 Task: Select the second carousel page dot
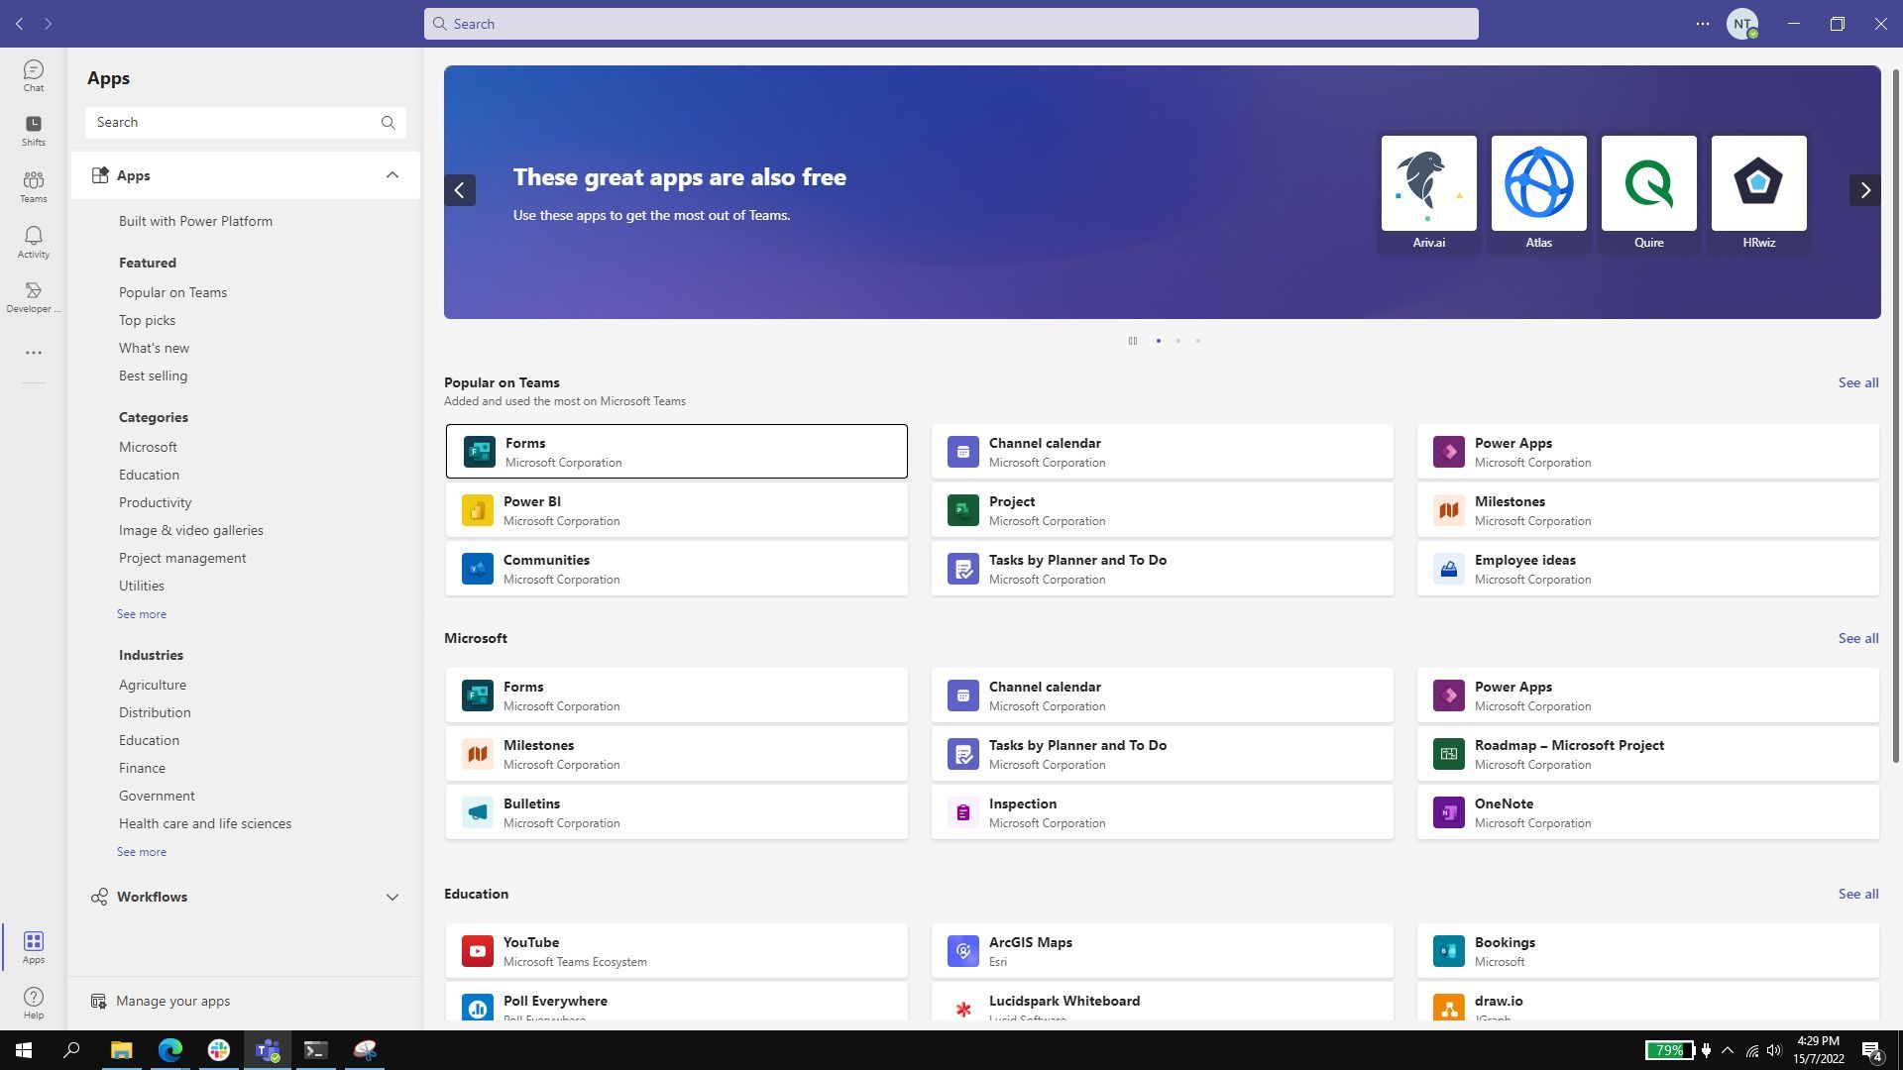pyautogui.click(x=1177, y=341)
